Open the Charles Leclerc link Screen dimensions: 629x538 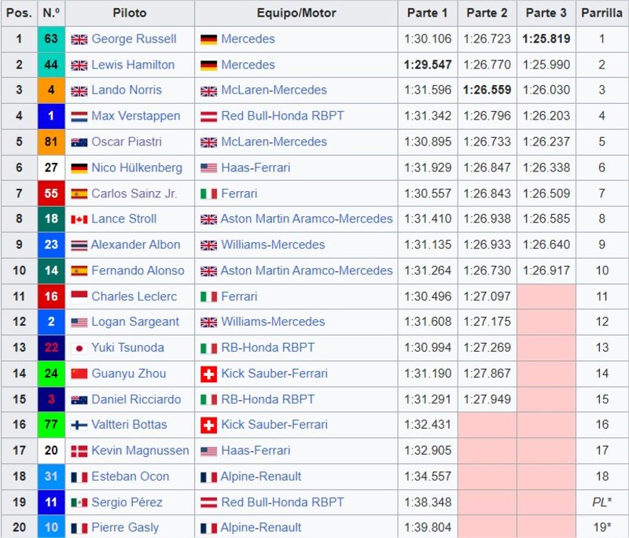[134, 297]
